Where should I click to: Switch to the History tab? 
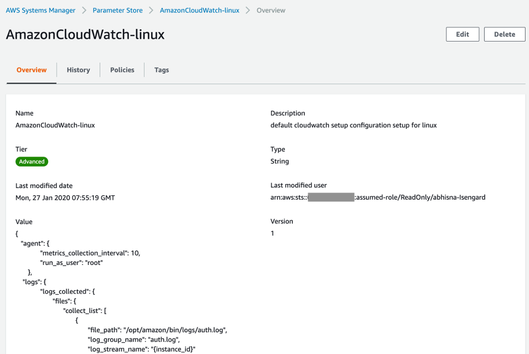pyautogui.click(x=78, y=70)
